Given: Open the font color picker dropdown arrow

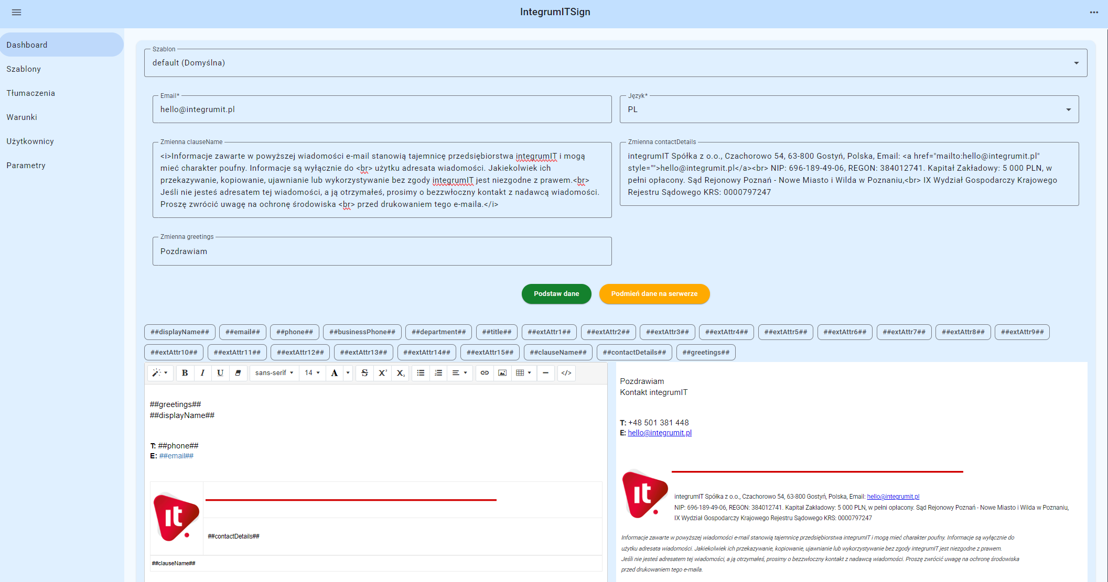Looking at the screenshot, I should [x=348, y=373].
